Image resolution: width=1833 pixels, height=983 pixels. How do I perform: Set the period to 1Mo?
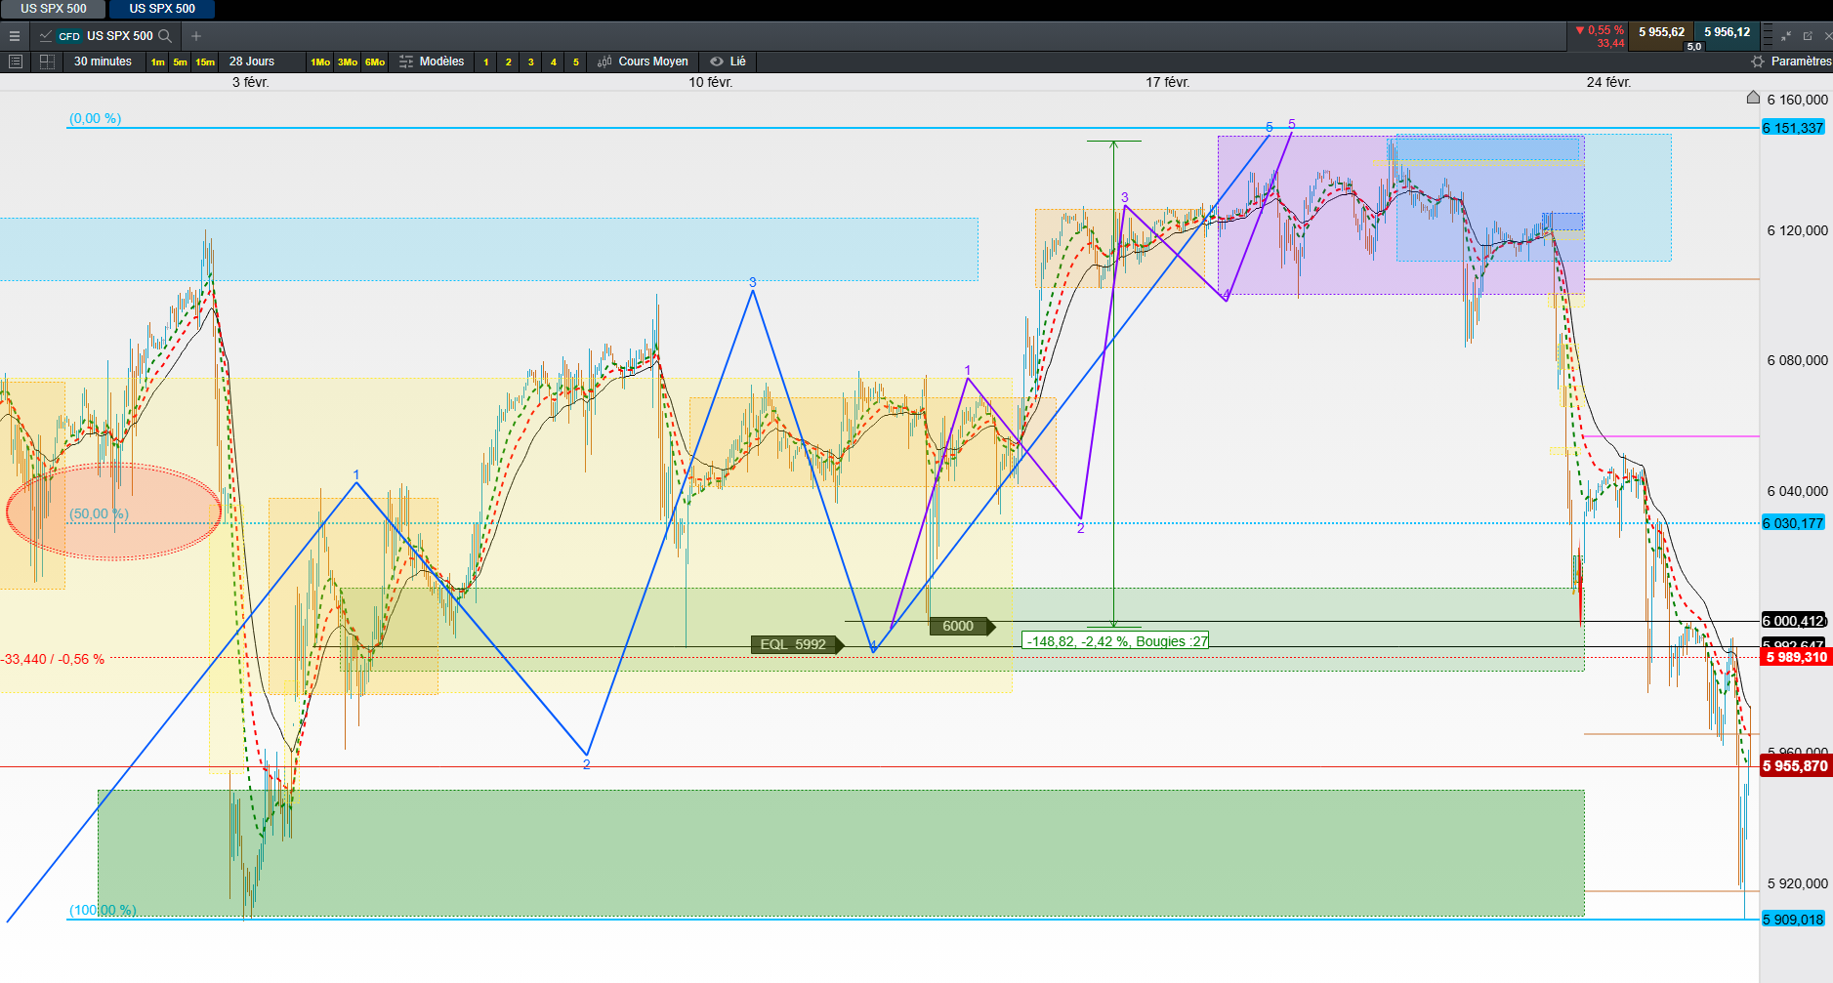(320, 62)
